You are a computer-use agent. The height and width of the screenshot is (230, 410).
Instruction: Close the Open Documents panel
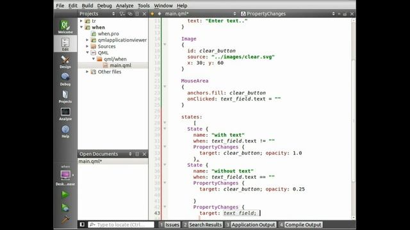click(x=144, y=154)
